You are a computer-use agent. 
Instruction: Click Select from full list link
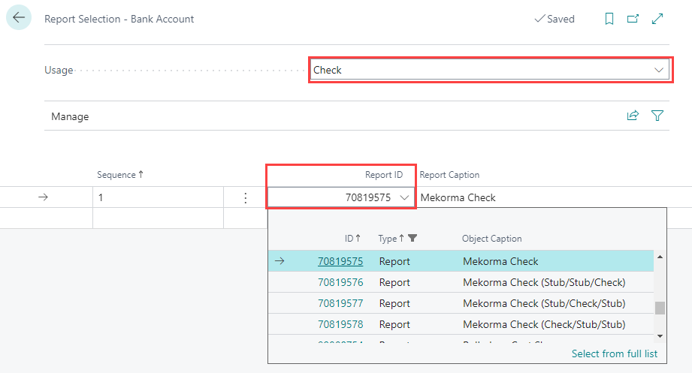615,353
